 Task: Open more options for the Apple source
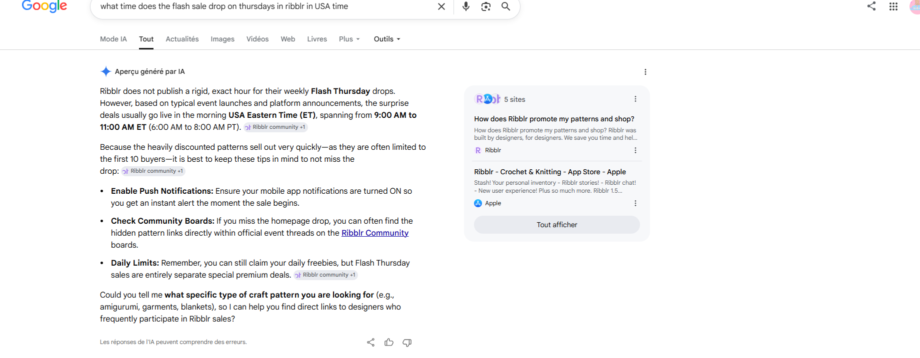(x=635, y=203)
